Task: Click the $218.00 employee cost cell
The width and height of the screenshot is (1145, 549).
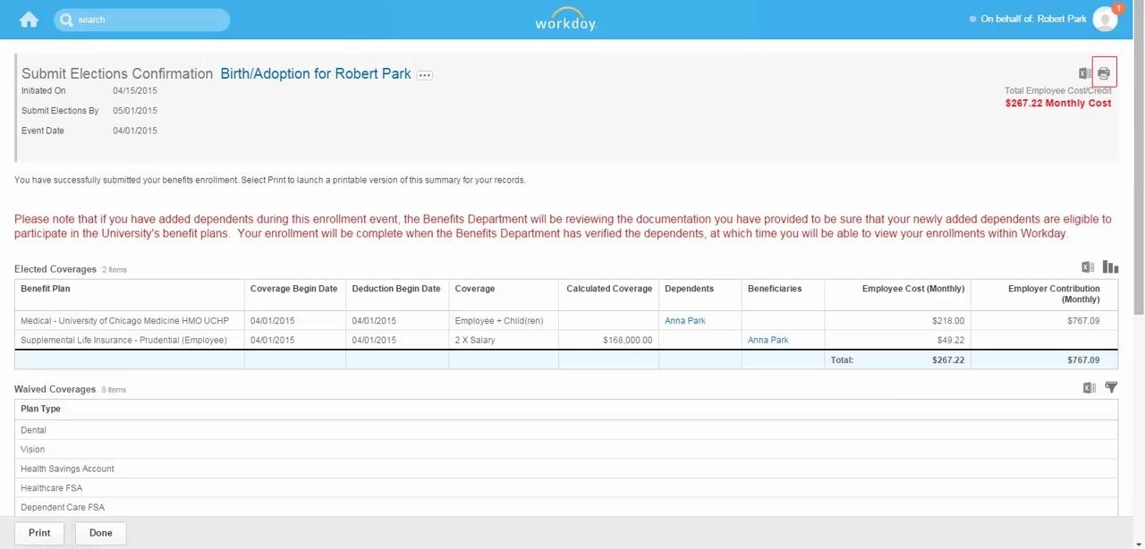Action: 897,321
